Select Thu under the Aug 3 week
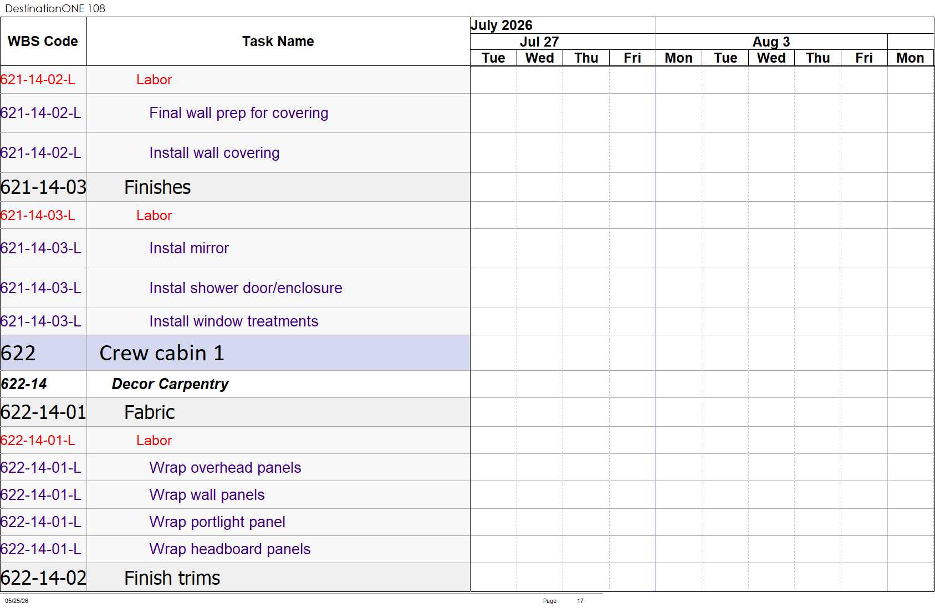Screen dimensions: 935x608 click(x=818, y=58)
